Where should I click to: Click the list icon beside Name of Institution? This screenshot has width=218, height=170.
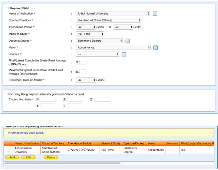155,14
